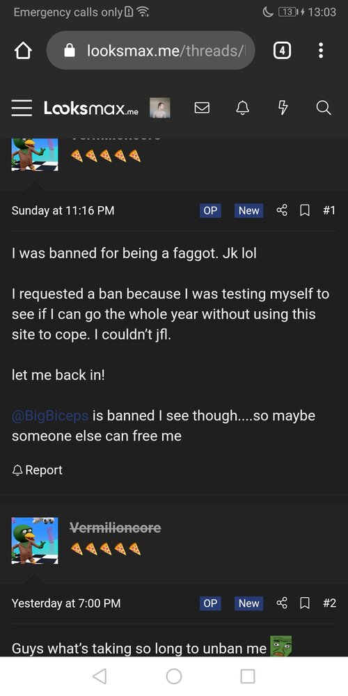This screenshot has height=696, width=348.
Task: Open the user profile avatar menu
Action: coord(160,108)
